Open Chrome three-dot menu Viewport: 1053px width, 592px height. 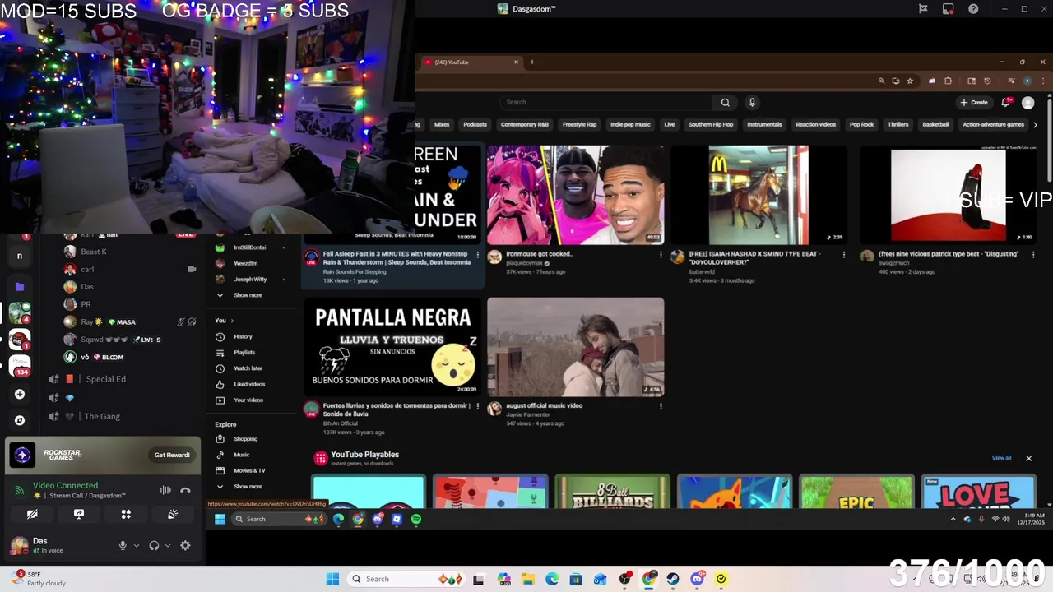pyautogui.click(x=1043, y=81)
